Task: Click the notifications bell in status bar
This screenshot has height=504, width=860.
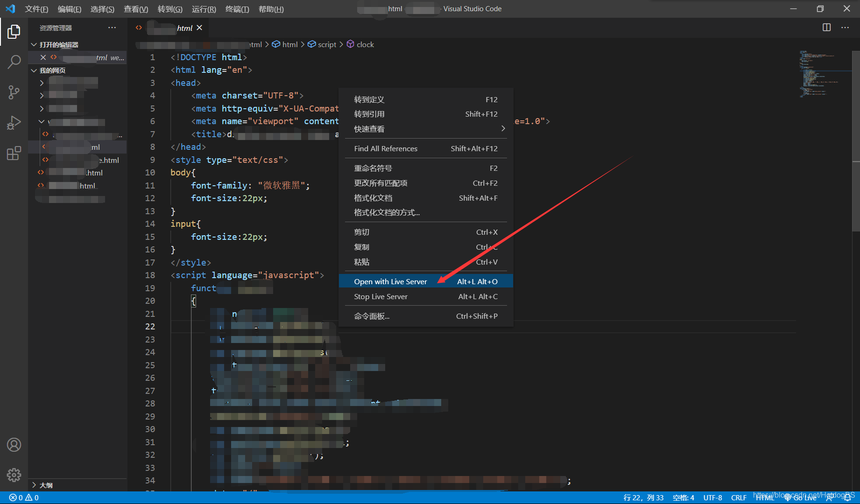Action: pyautogui.click(x=847, y=497)
